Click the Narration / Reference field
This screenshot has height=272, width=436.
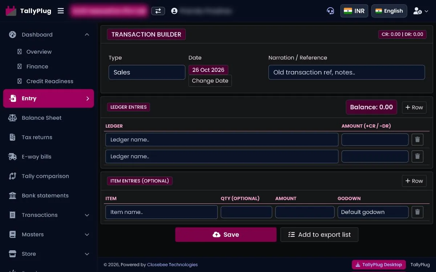click(347, 72)
